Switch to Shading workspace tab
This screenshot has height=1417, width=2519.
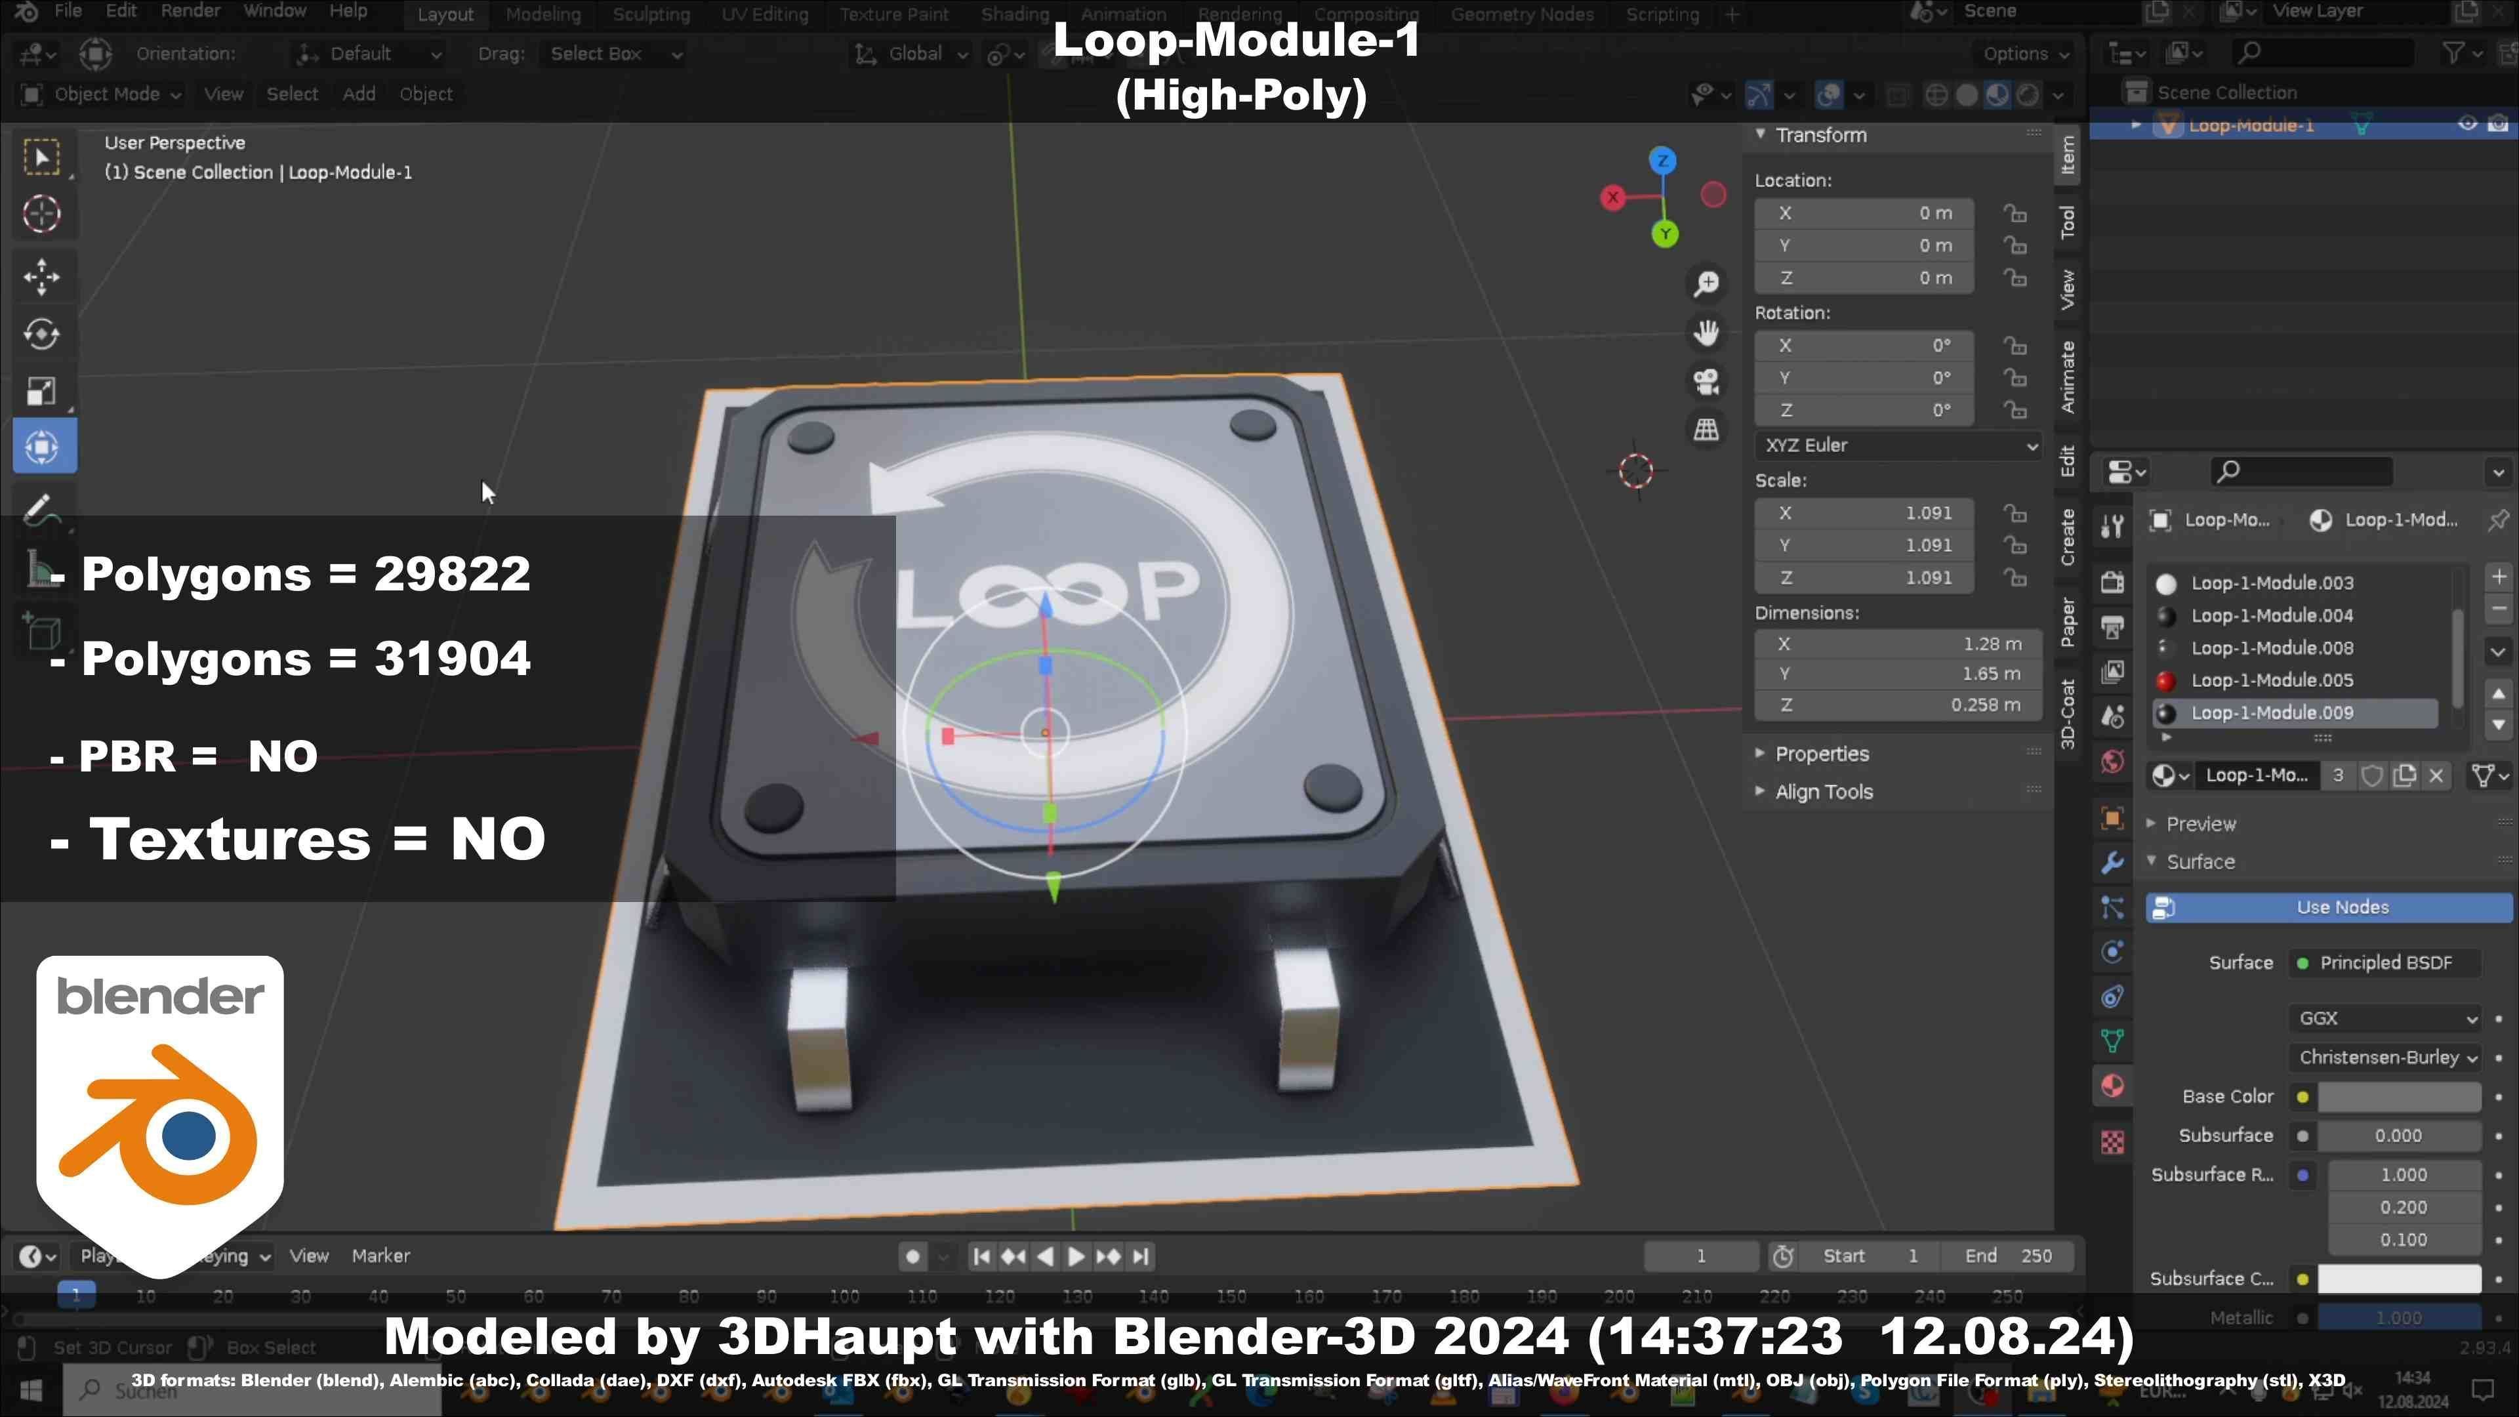pyautogui.click(x=1015, y=14)
